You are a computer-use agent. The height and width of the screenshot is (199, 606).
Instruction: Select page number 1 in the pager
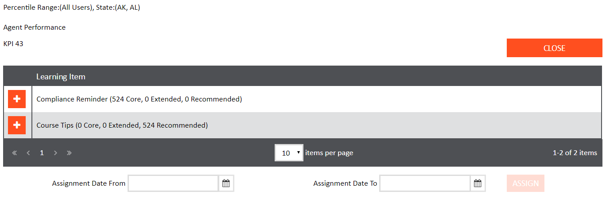(42, 153)
